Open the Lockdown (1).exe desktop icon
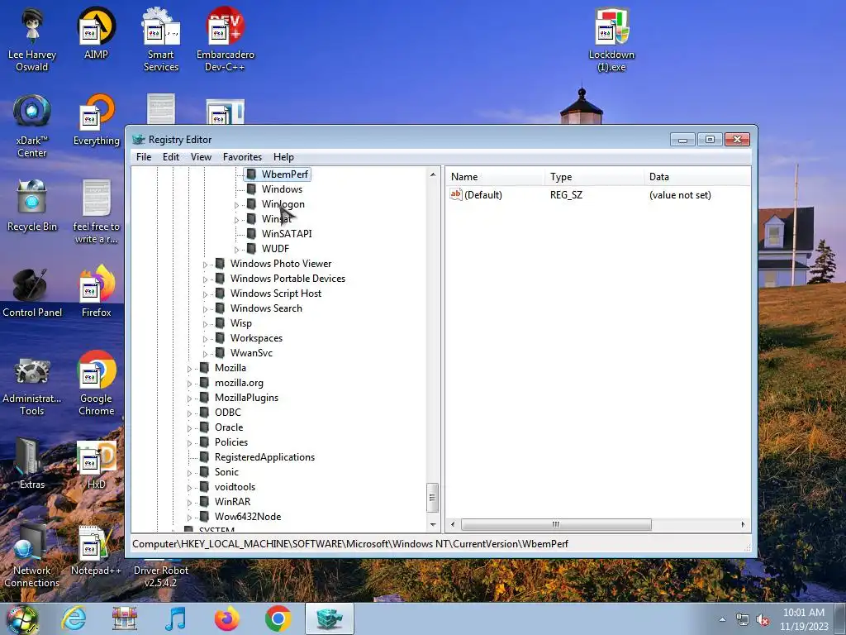This screenshot has width=846, height=635. point(612,40)
